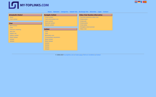Image resolution: width=156 pixels, height=97 pixels.
Task: Open the footer Contact link
Action: coord(98,55)
